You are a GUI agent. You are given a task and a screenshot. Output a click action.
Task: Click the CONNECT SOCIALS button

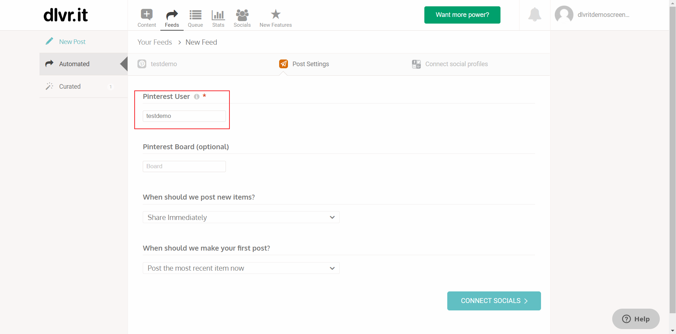tap(494, 301)
